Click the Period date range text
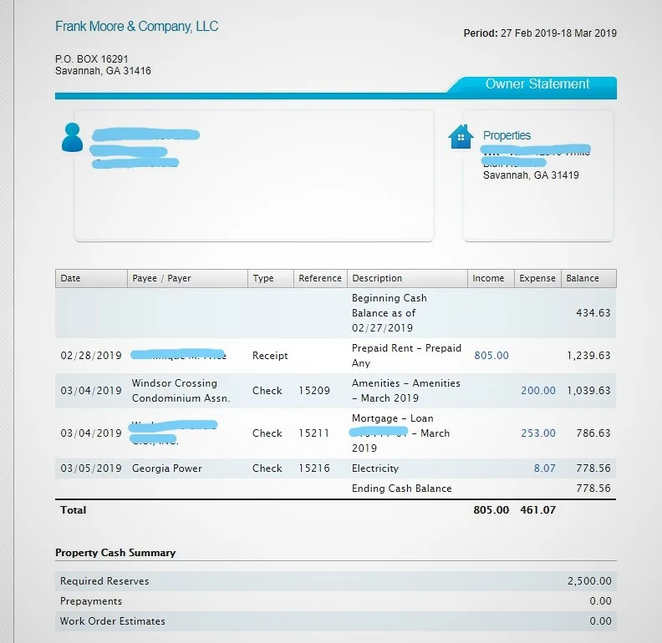This screenshot has width=662, height=643. 540,33
